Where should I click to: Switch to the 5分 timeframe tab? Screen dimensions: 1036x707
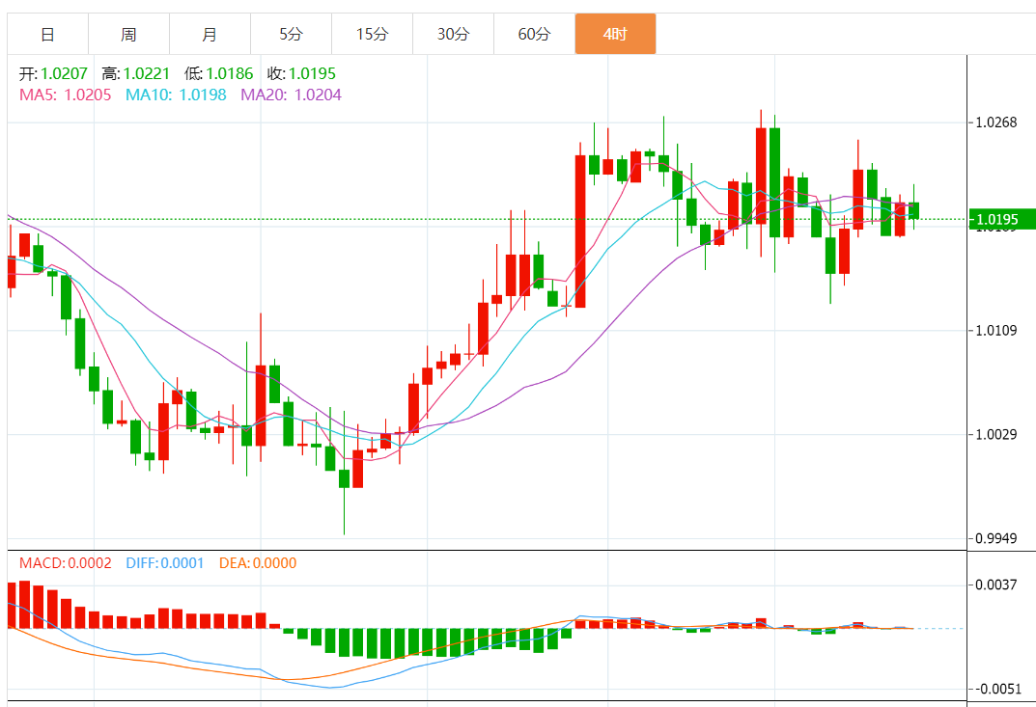pyautogui.click(x=292, y=34)
